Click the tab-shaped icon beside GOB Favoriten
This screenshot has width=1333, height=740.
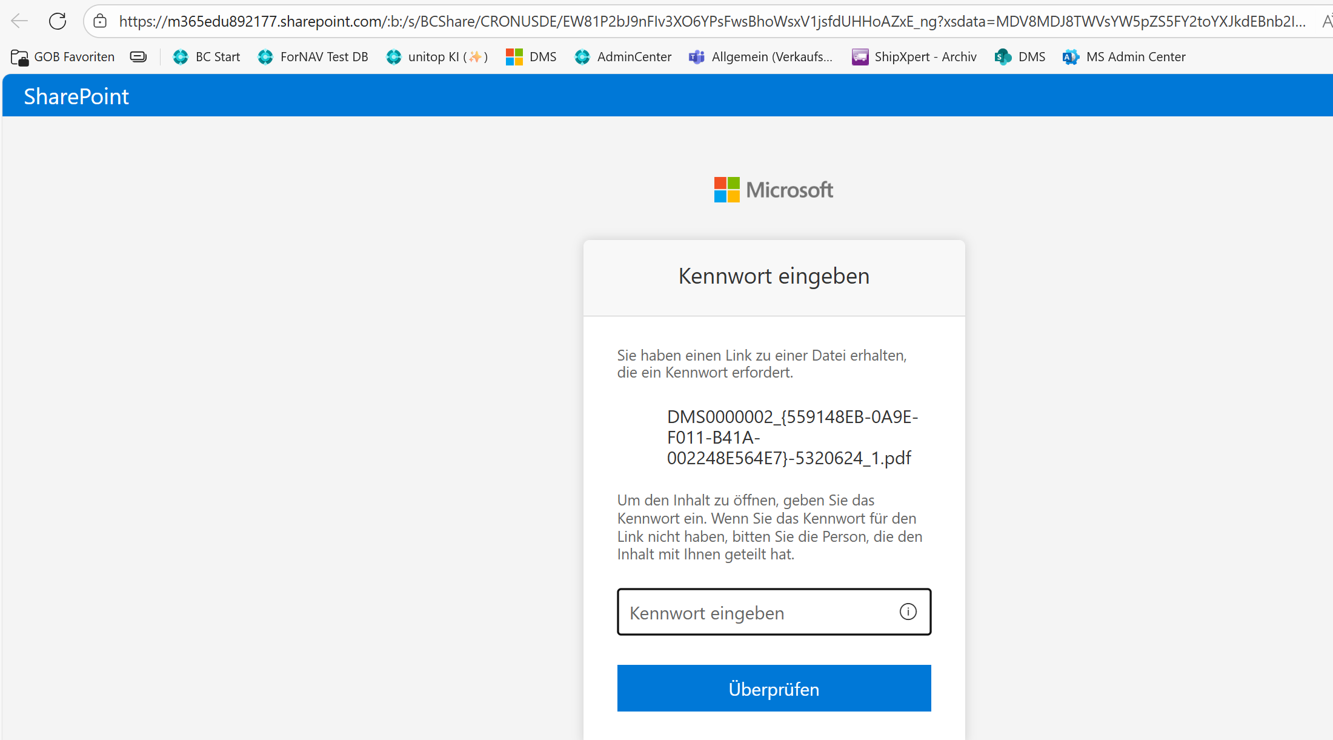coord(138,56)
